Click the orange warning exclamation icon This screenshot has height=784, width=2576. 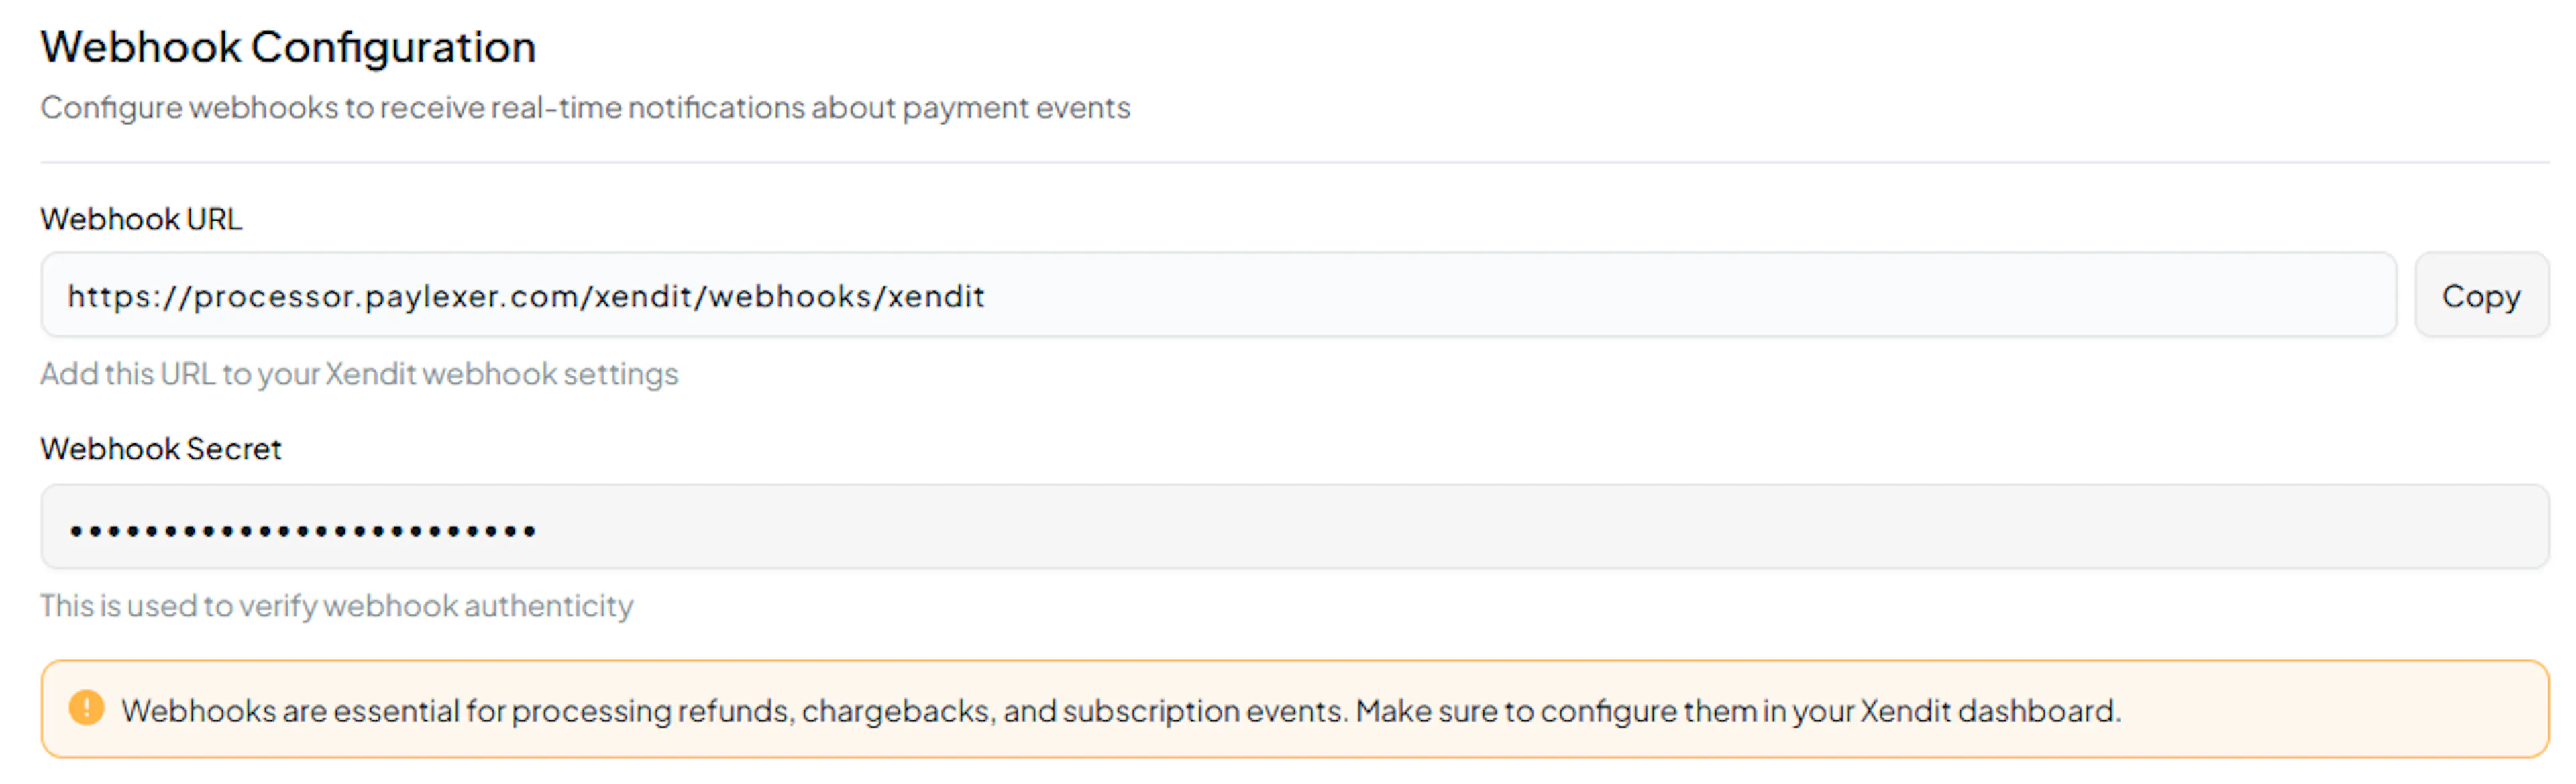coord(86,708)
